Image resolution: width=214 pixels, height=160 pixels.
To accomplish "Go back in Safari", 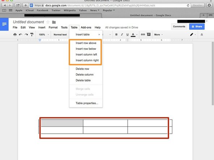I will click(5, 5).
